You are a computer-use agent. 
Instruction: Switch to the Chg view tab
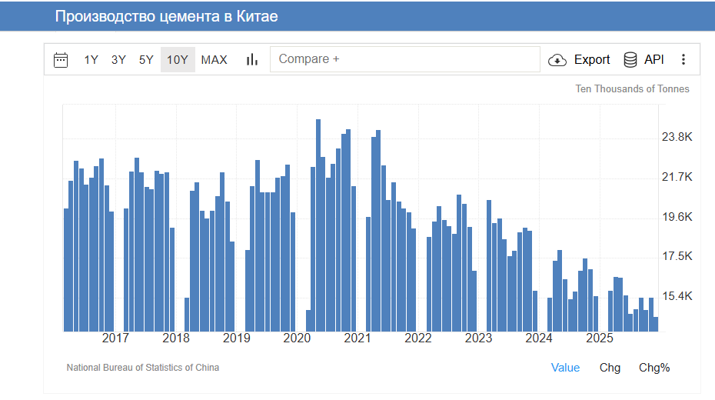tap(610, 368)
